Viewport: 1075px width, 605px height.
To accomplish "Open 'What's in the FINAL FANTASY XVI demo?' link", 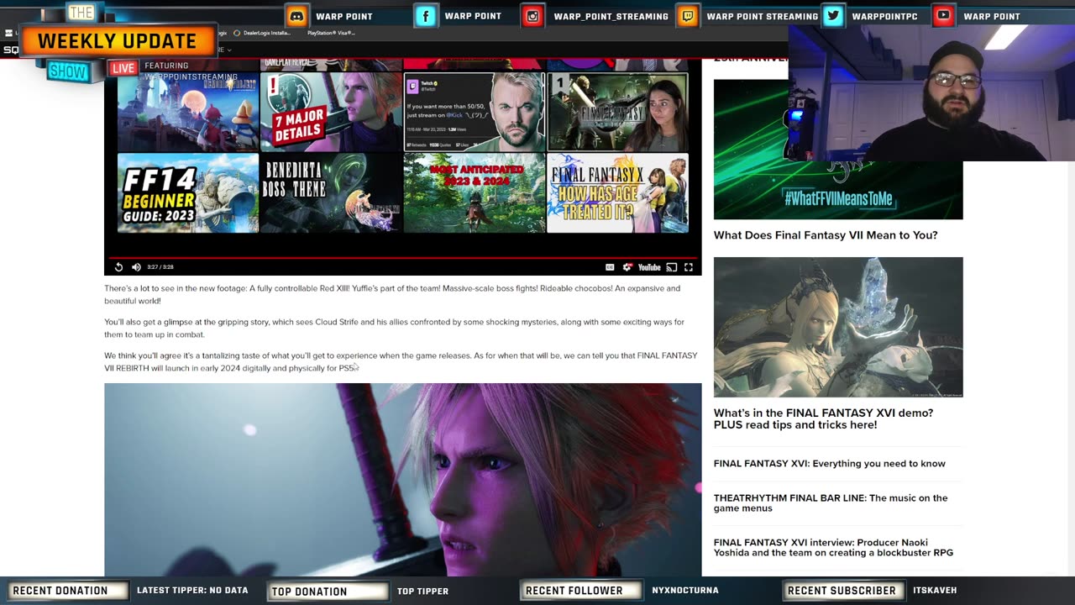I will (x=823, y=418).
